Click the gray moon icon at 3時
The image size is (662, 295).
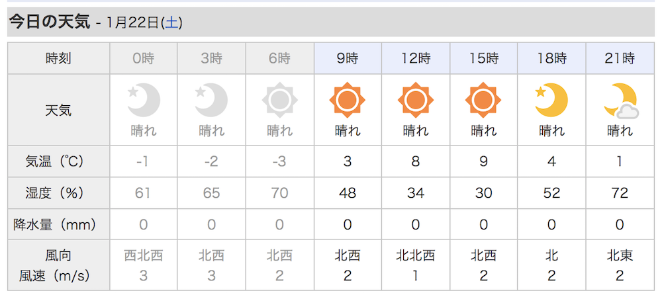pyautogui.click(x=212, y=101)
